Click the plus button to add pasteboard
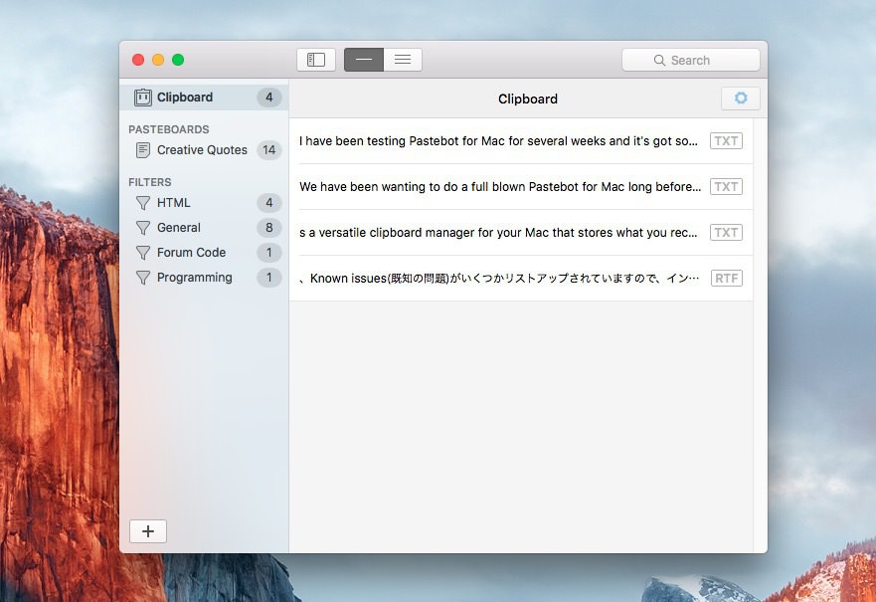This screenshot has height=602, width=876. [x=148, y=531]
